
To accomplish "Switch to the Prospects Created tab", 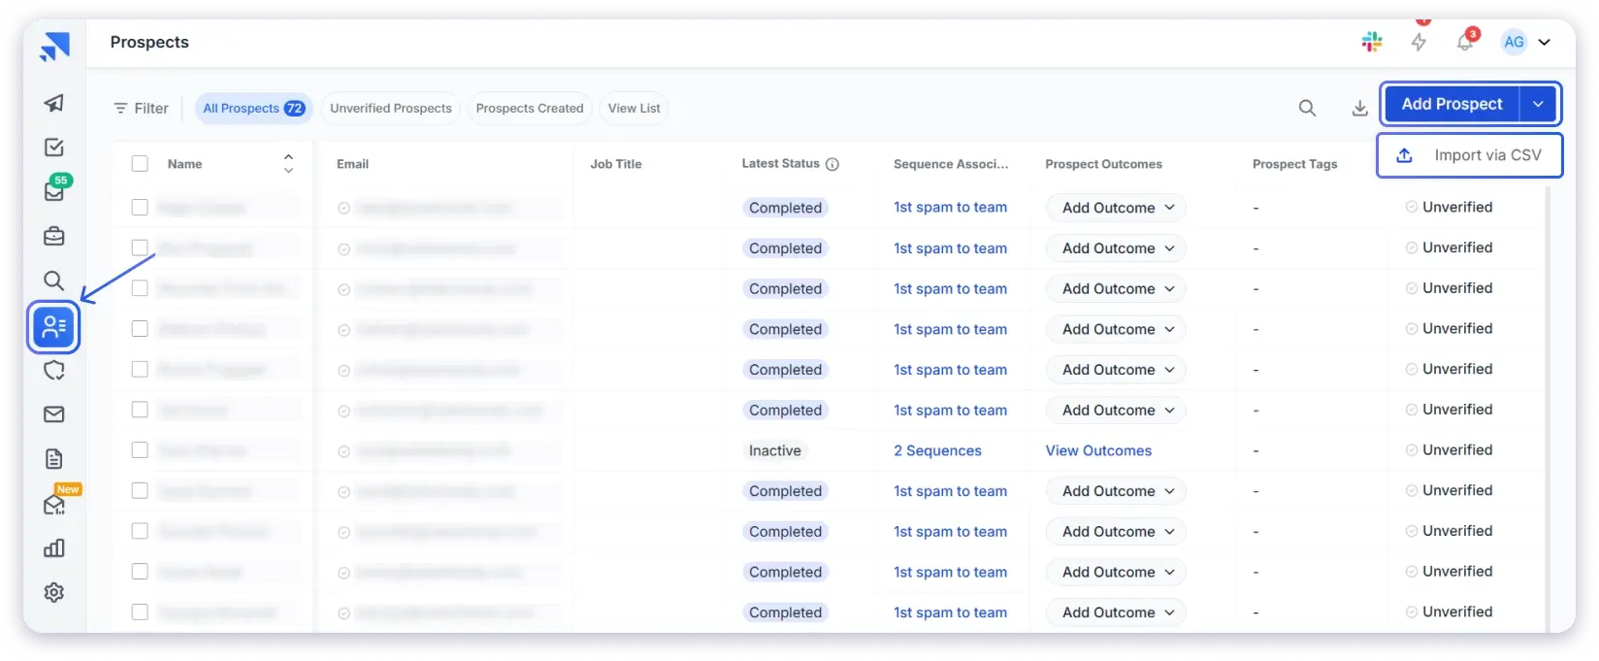I will pyautogui.click(x=530, y=108).
